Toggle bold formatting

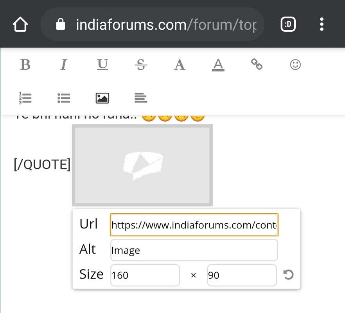[x=25, y=65]
